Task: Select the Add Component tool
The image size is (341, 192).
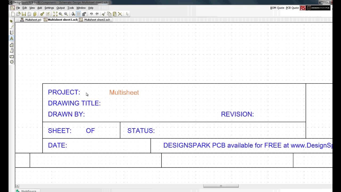Action: point(11,21)
